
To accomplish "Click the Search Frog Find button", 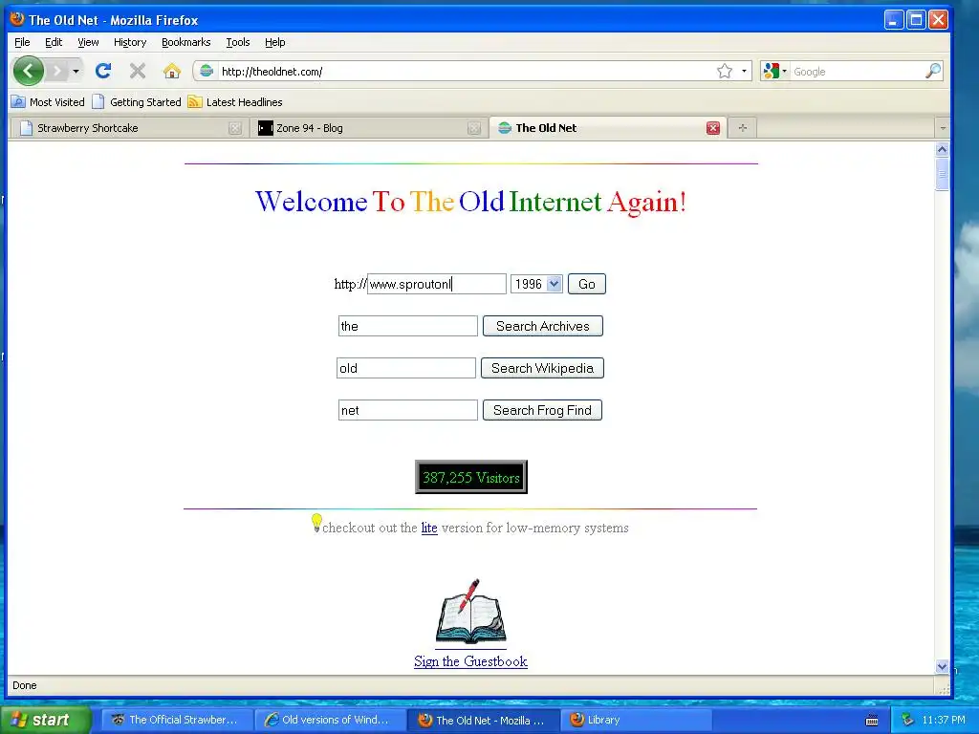I will pyautogui.click(x=542, y=410).
